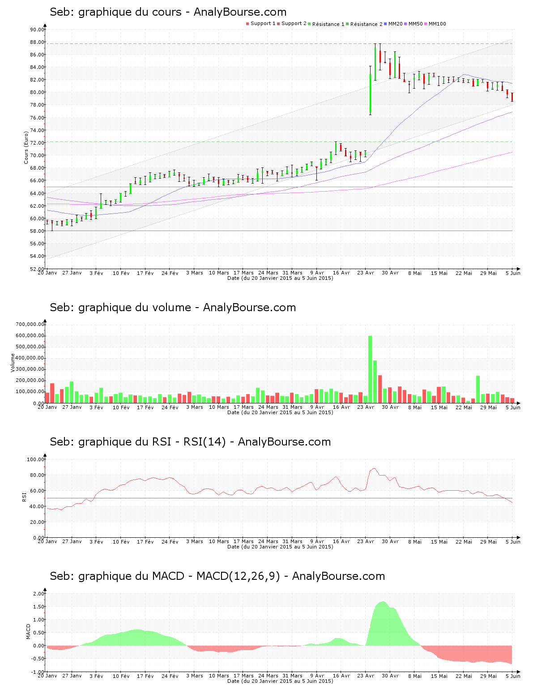Click the MM20 legend label text
Image resolution: width=537 pixels, height=694 pixels.
point(395,24)
